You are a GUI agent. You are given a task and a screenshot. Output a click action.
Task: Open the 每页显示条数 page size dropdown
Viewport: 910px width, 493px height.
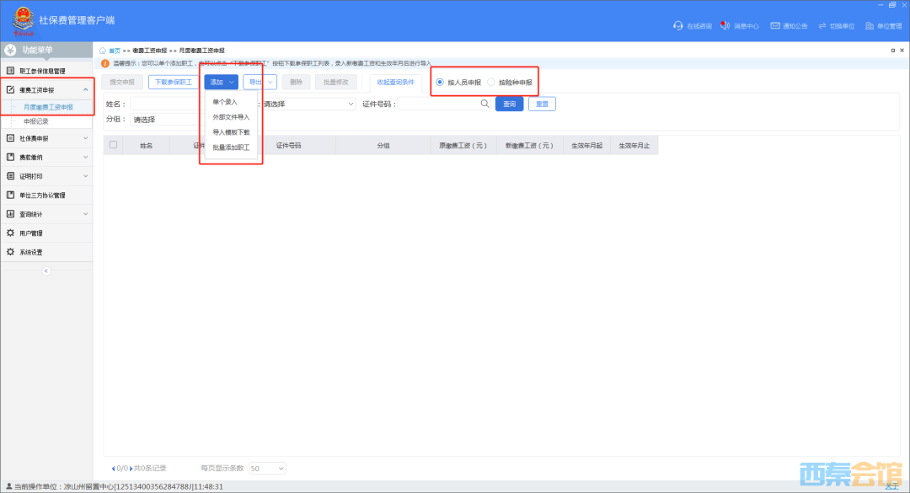tap(268, 468)
